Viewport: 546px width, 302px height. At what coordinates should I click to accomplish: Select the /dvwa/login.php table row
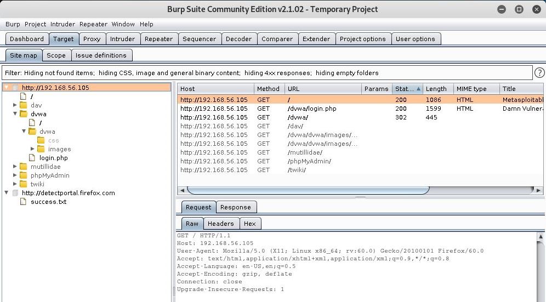pyautogui.click(x=360, y=109)
